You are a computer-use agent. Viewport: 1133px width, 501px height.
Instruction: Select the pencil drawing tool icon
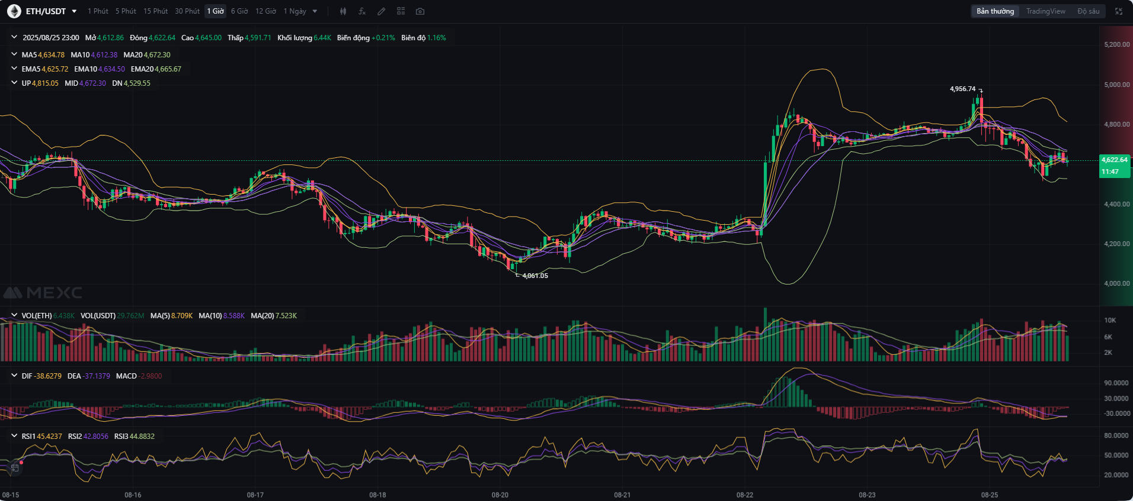point(382,11)
